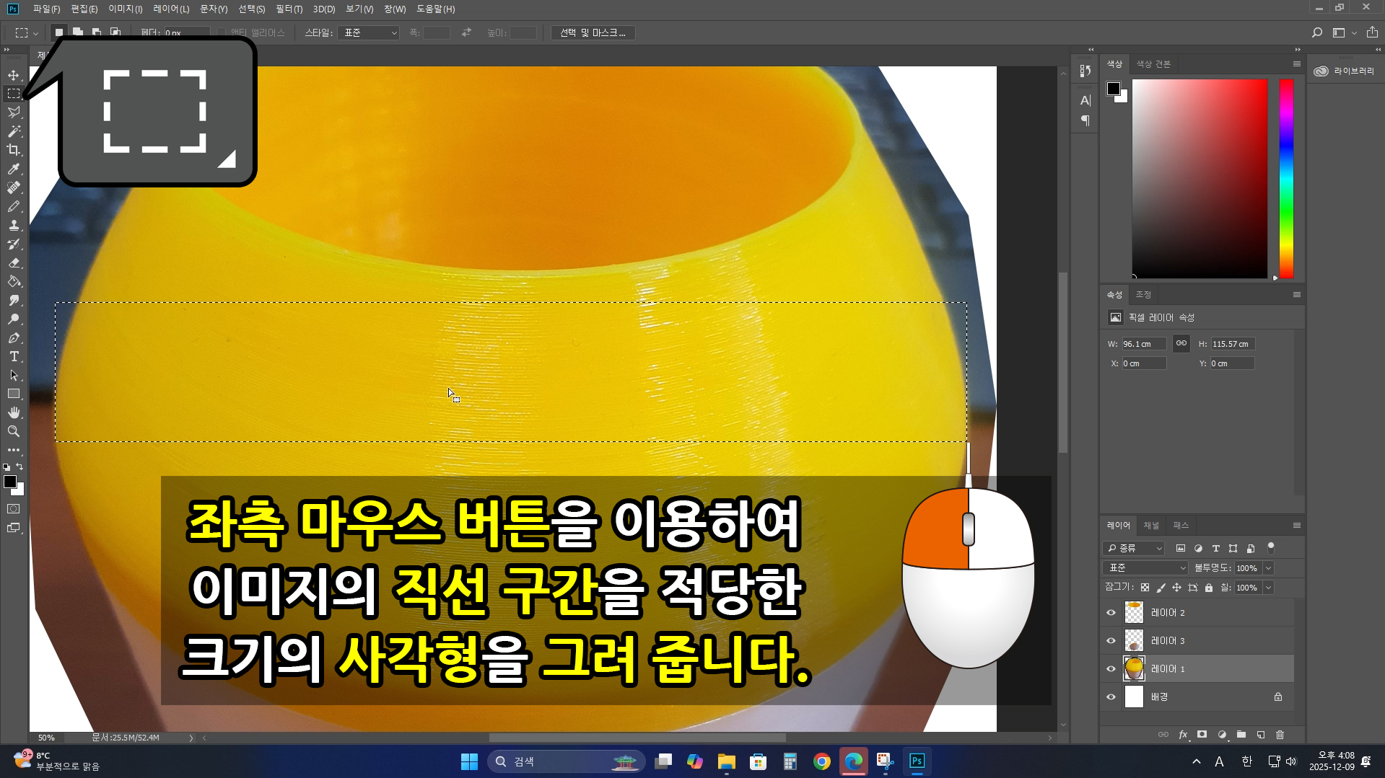Add a layer mask
Viewport: 1385px width, 778px height.
pos(1202,735)
